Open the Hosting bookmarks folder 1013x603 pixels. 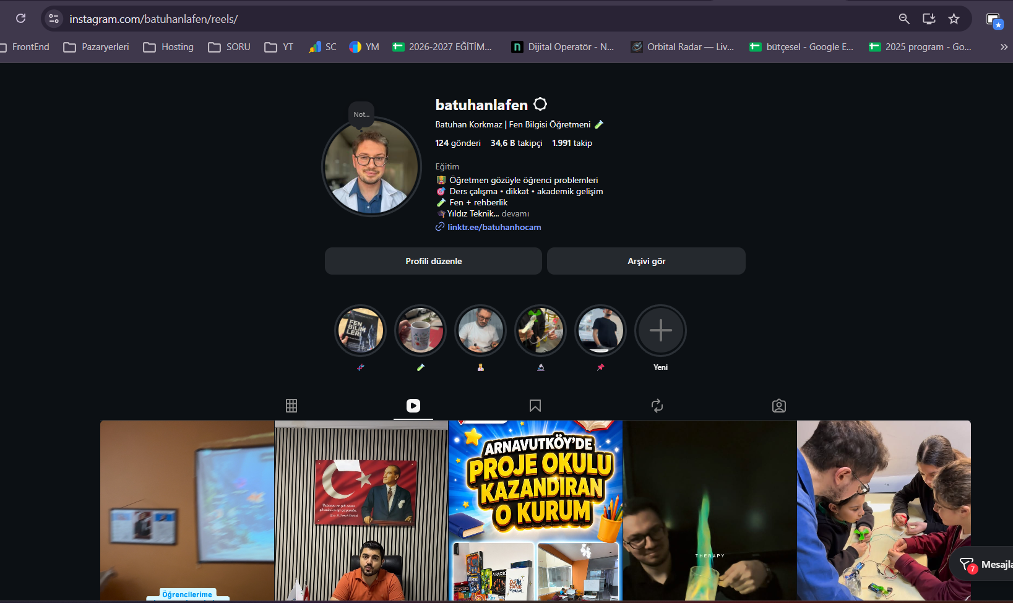click(168, 47)
